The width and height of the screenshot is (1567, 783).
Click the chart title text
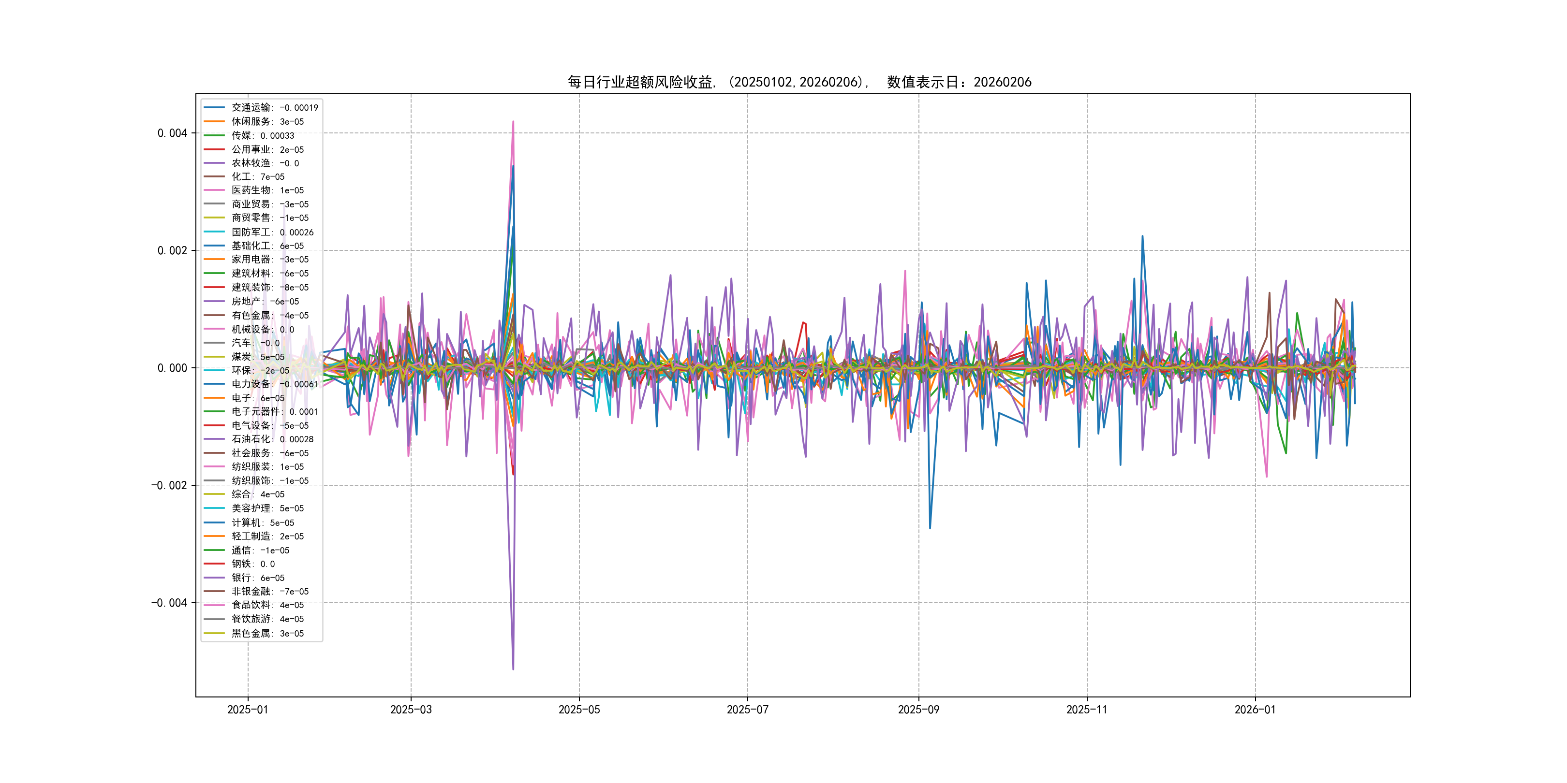tap(799, 82)
